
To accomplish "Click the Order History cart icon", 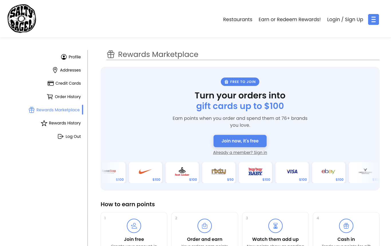I will pos(50,97).
